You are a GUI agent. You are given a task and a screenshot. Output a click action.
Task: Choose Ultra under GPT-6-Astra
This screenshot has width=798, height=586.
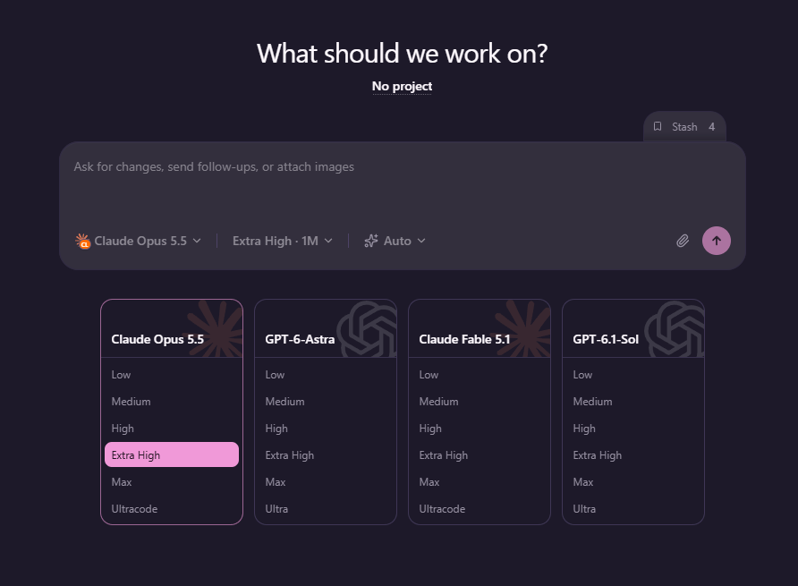[x=326, y=509]
